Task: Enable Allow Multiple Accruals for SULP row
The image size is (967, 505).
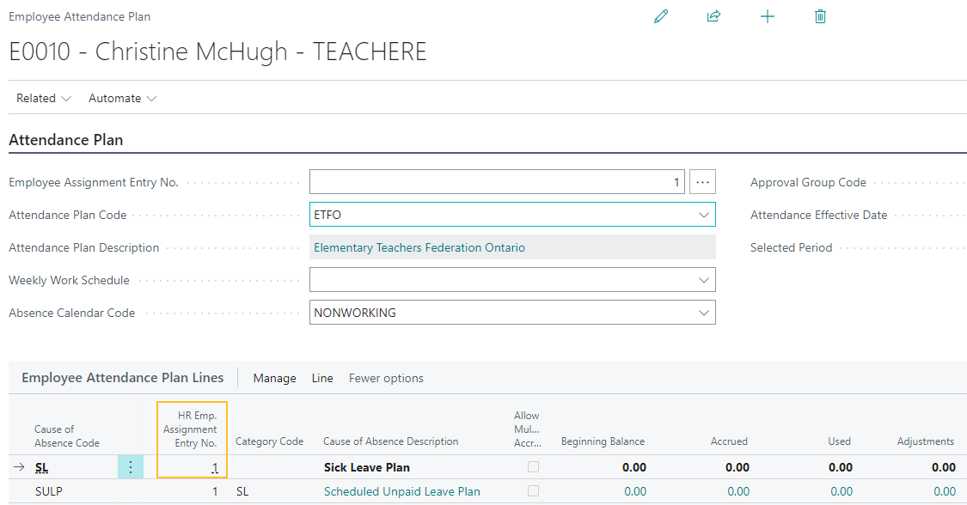Action: [533, 490]
